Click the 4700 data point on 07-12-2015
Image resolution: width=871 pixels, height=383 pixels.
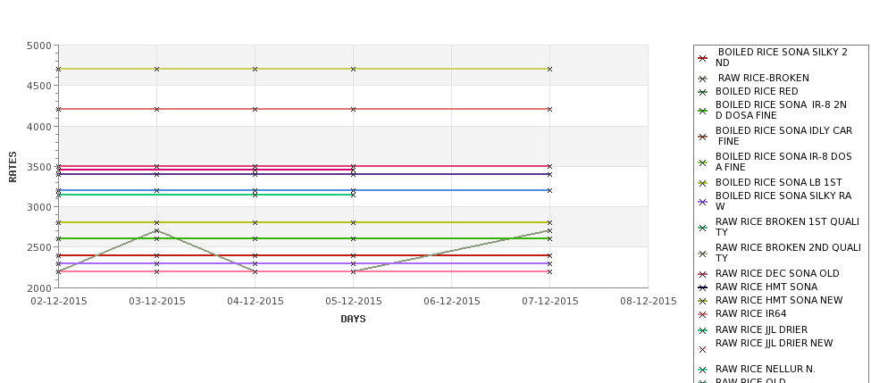[550, 70]
